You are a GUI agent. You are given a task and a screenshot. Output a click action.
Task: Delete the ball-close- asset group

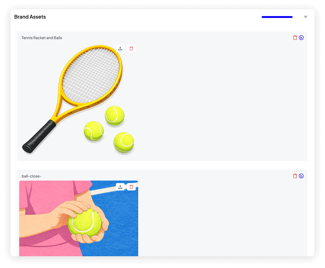tap(295, 176)
